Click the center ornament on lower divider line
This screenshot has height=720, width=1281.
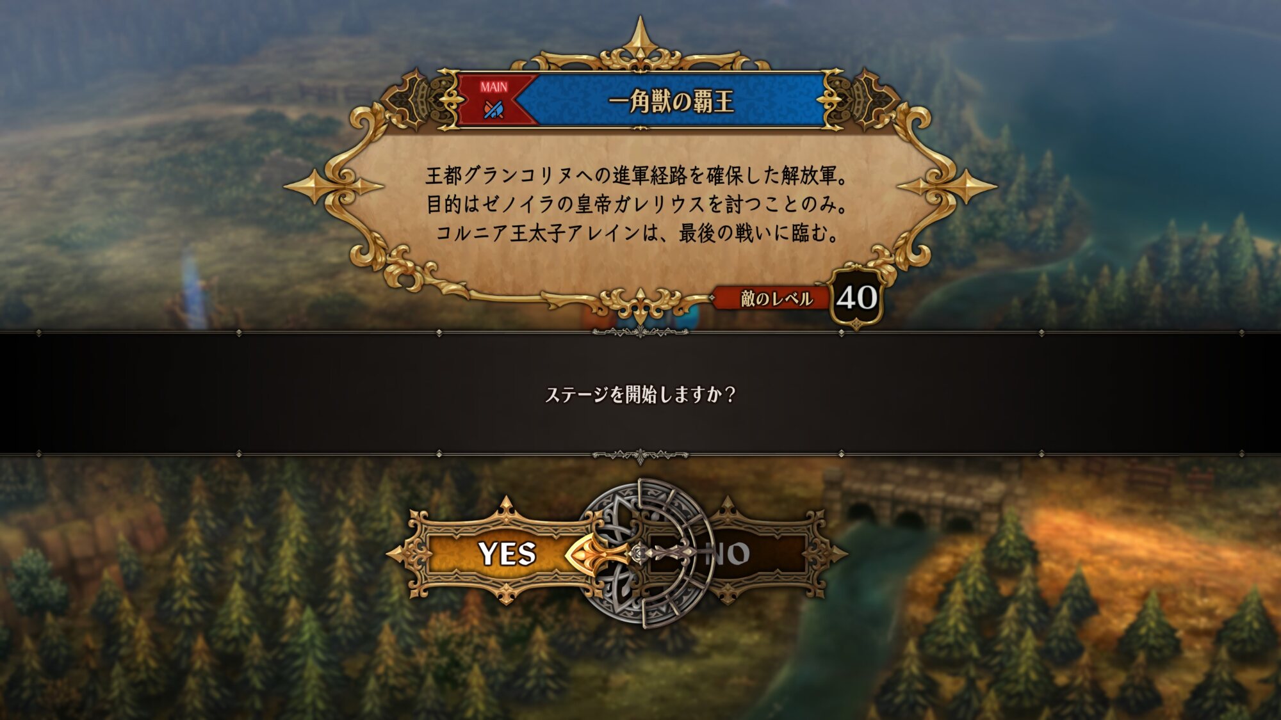click(x=640, y=456)
